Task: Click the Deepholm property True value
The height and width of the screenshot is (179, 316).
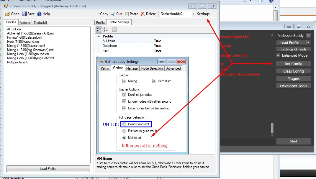Action: tap(158, 46)
